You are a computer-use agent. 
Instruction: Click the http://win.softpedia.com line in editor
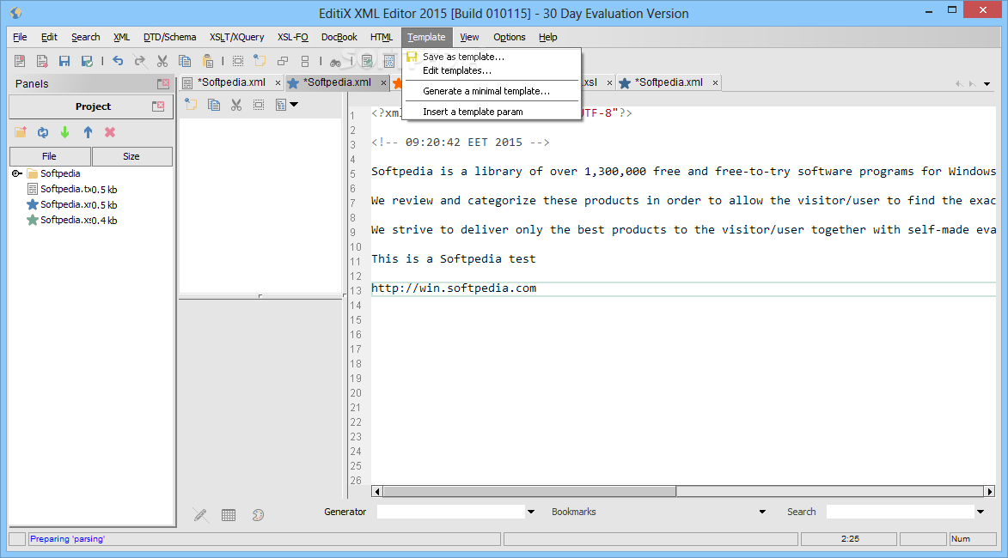click(454, 288)
